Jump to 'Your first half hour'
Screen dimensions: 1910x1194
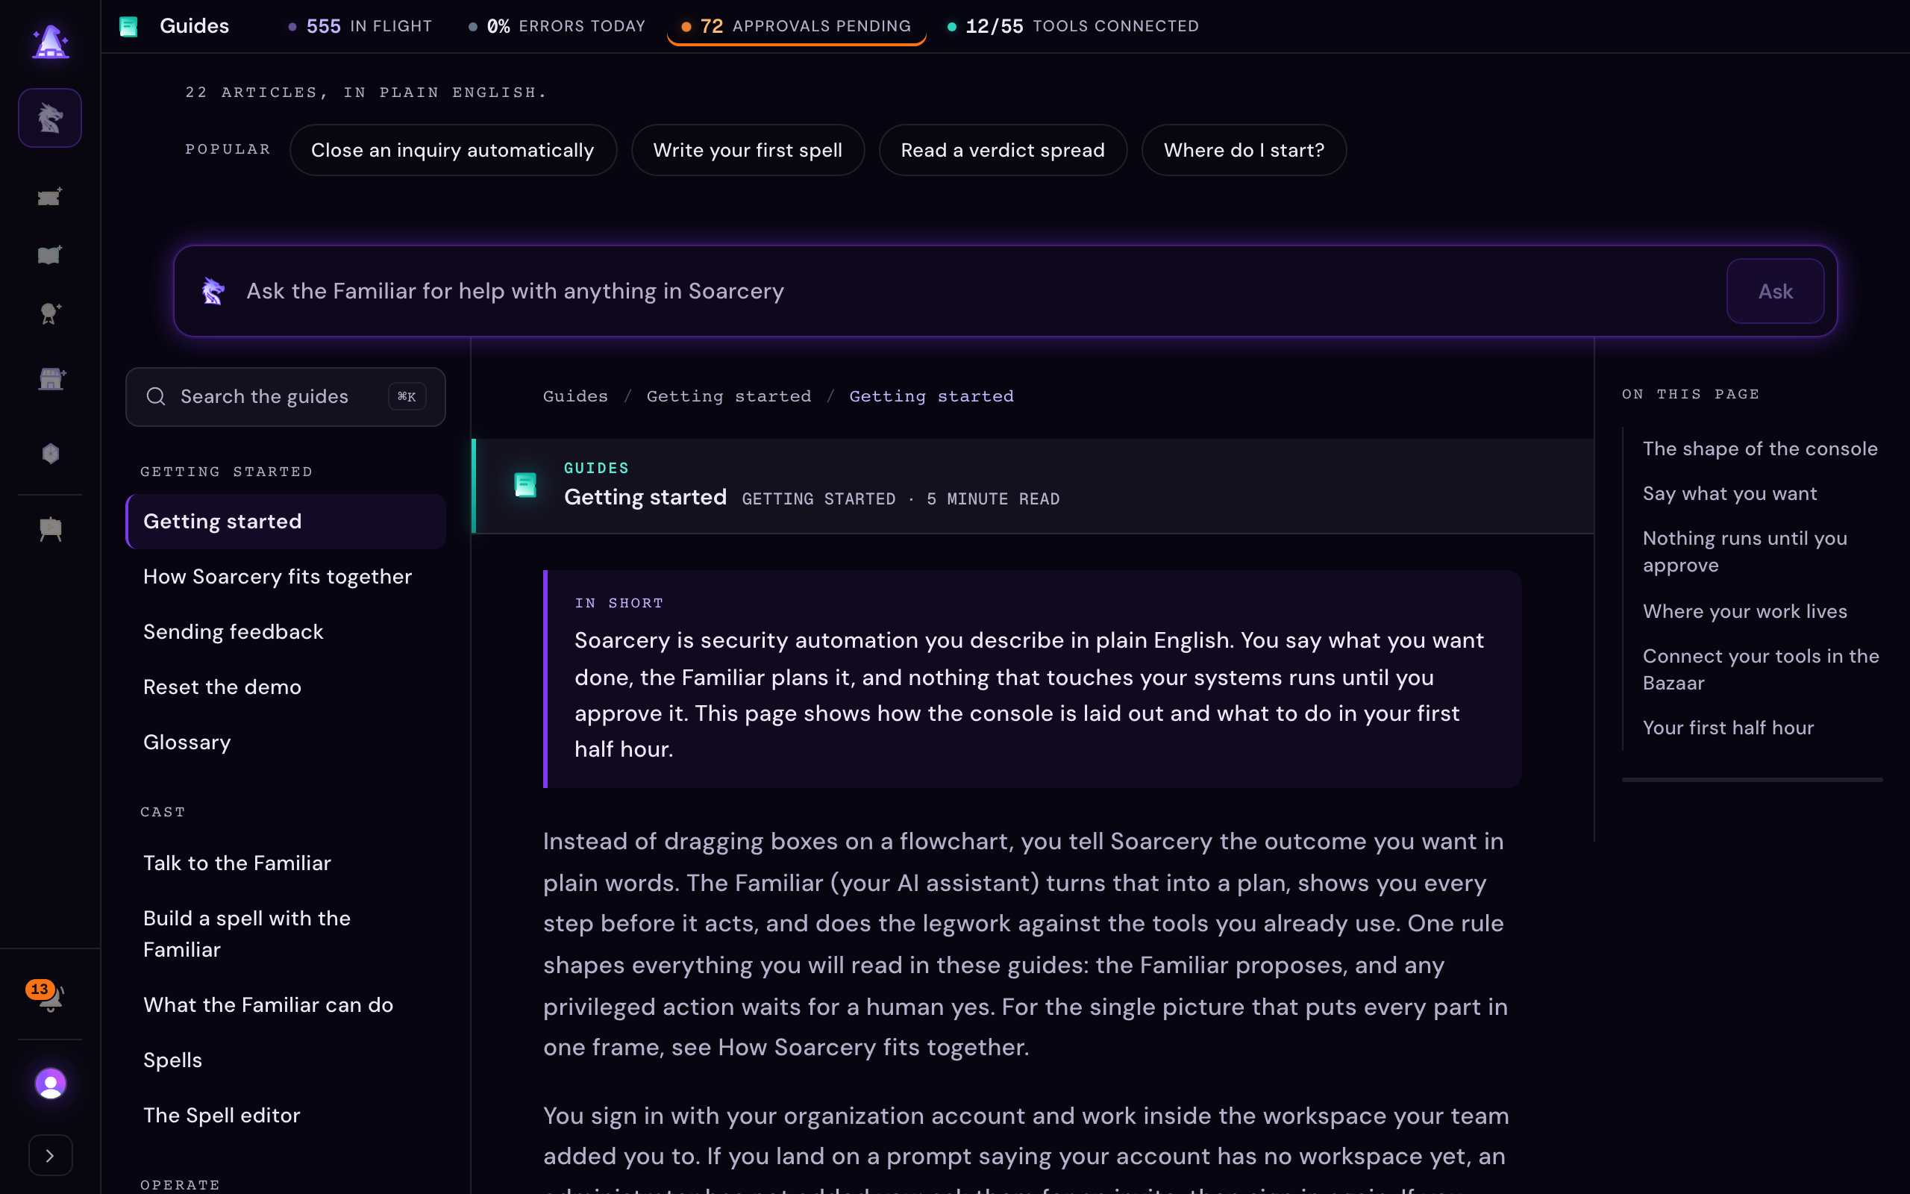click(x=1729, y=728)
